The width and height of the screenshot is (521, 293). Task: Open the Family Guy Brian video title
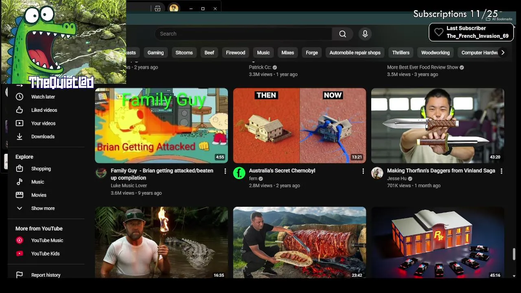(x=162, y=174)
